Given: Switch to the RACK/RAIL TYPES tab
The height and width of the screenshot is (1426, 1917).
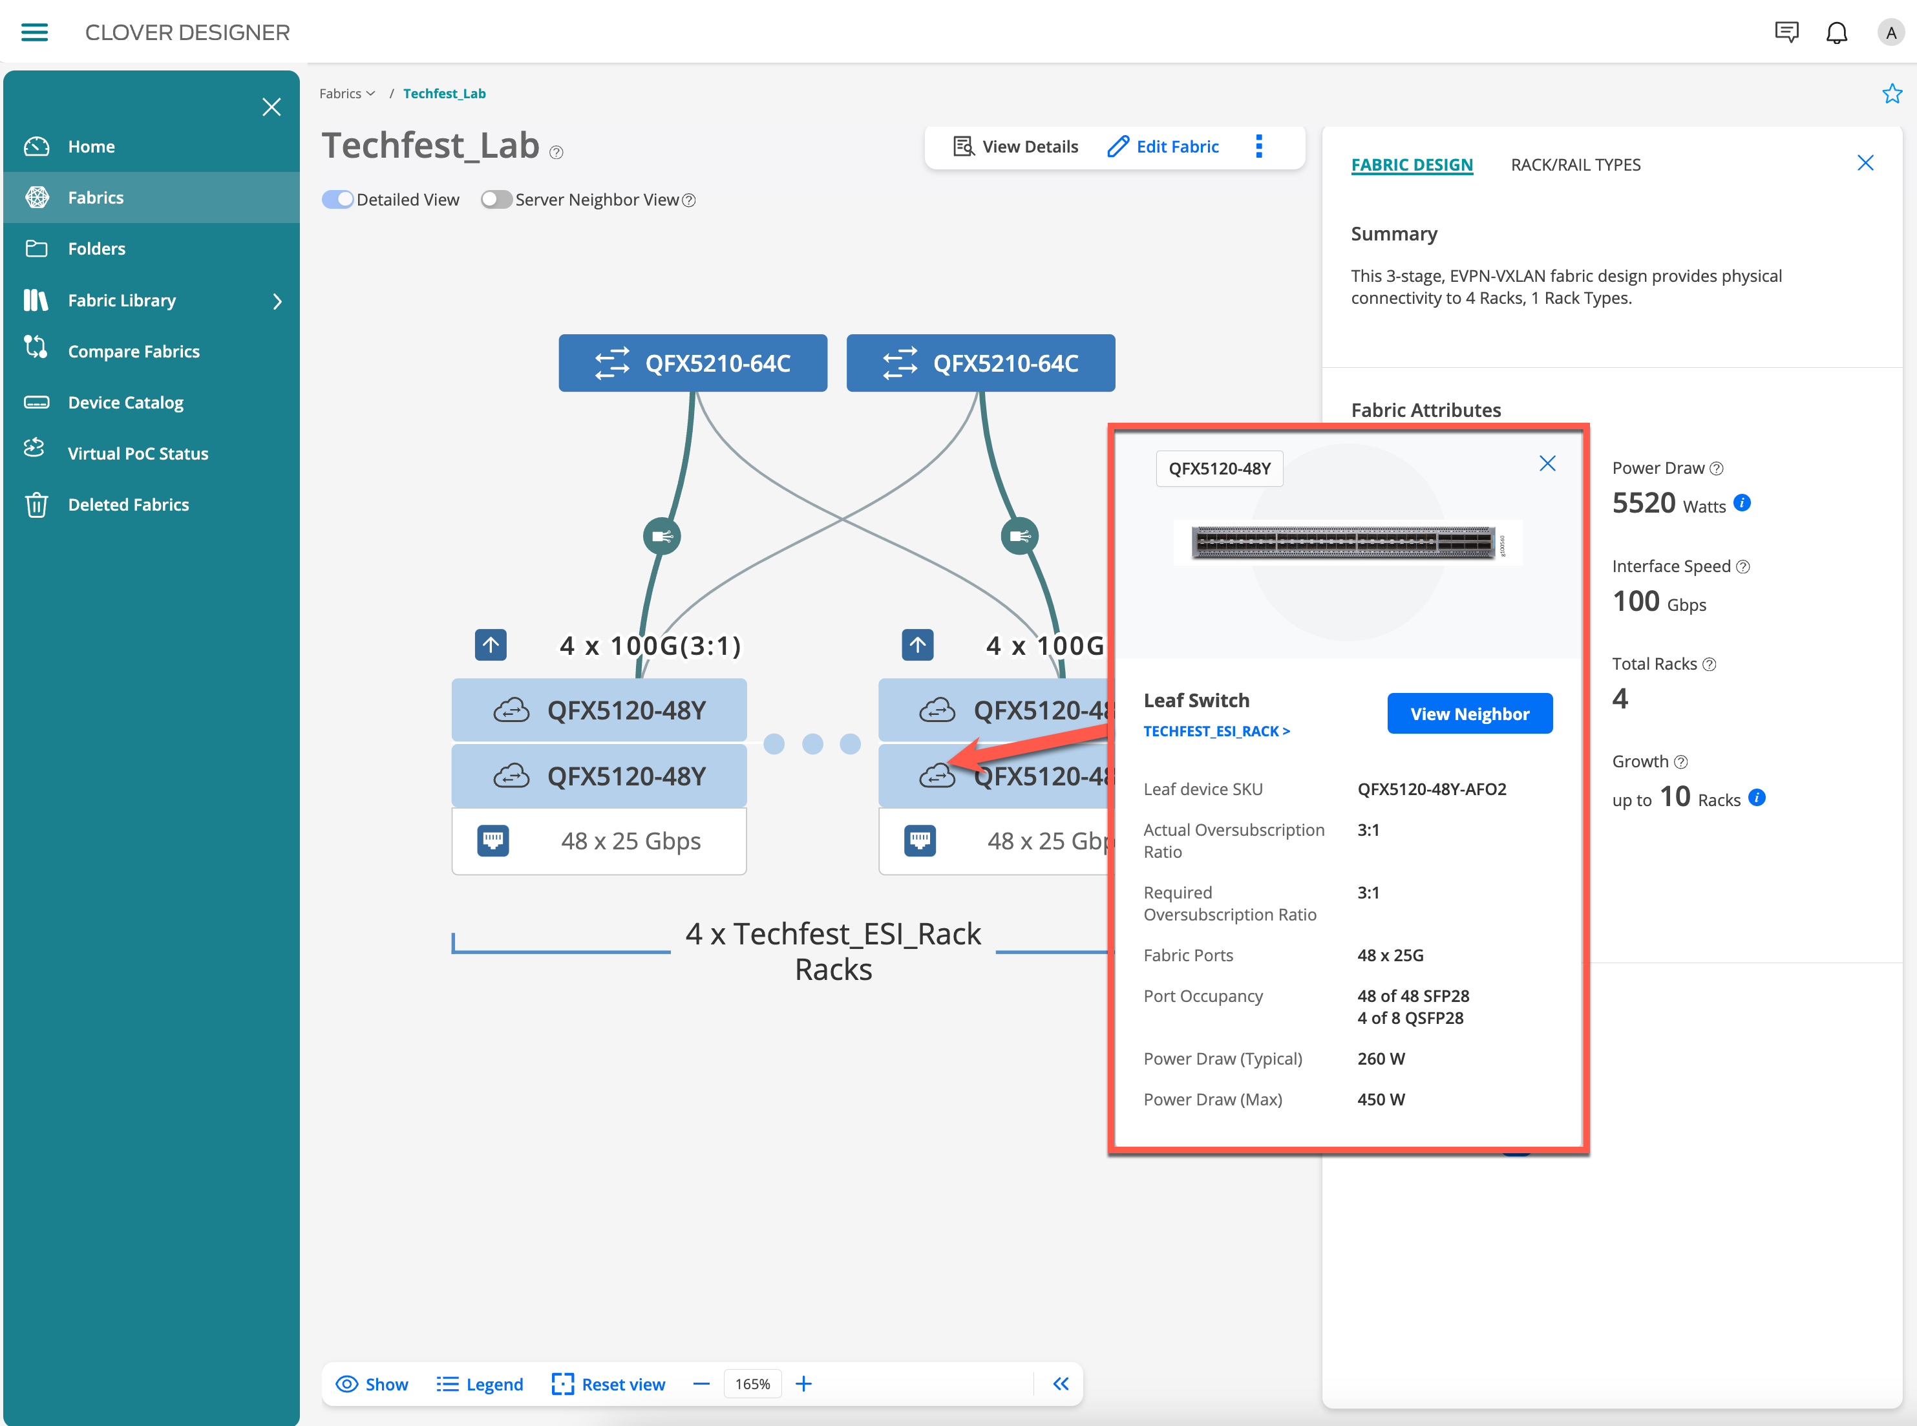Looking at the screenshot, I should 1575,165.
